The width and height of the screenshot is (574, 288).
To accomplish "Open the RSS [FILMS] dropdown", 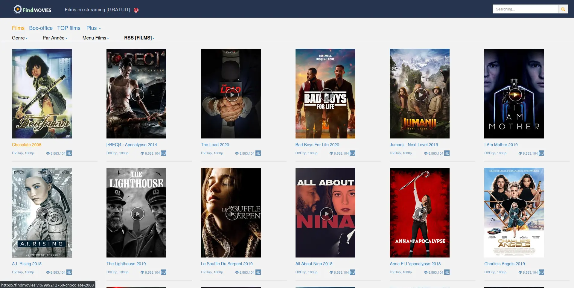I will pyautogui.click(x=139, y=38).
